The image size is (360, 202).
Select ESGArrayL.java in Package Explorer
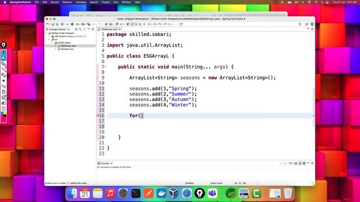68,46
